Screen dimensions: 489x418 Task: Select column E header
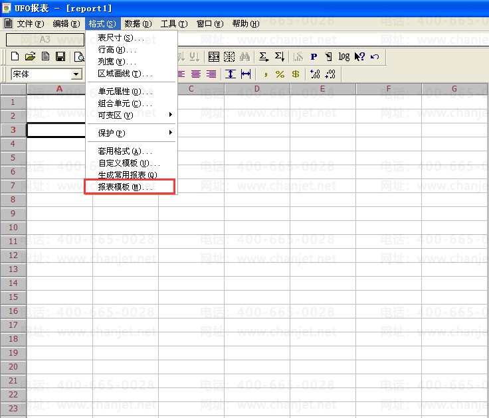323,89
